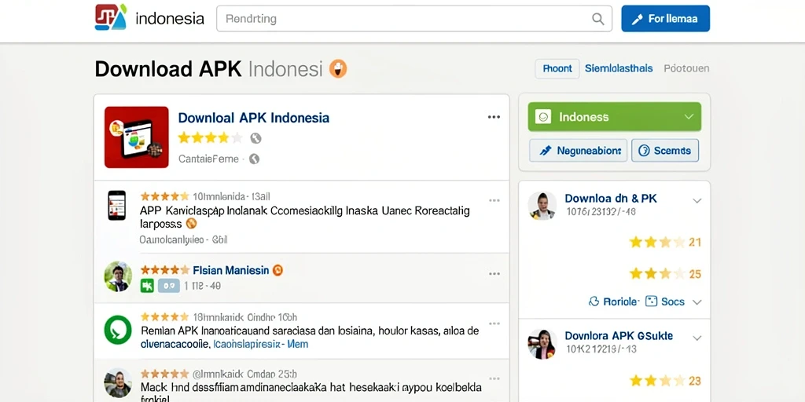The image size is (805, 402).
Task: Expand the chevron next to Socs
Action: (x=697, y=302)
